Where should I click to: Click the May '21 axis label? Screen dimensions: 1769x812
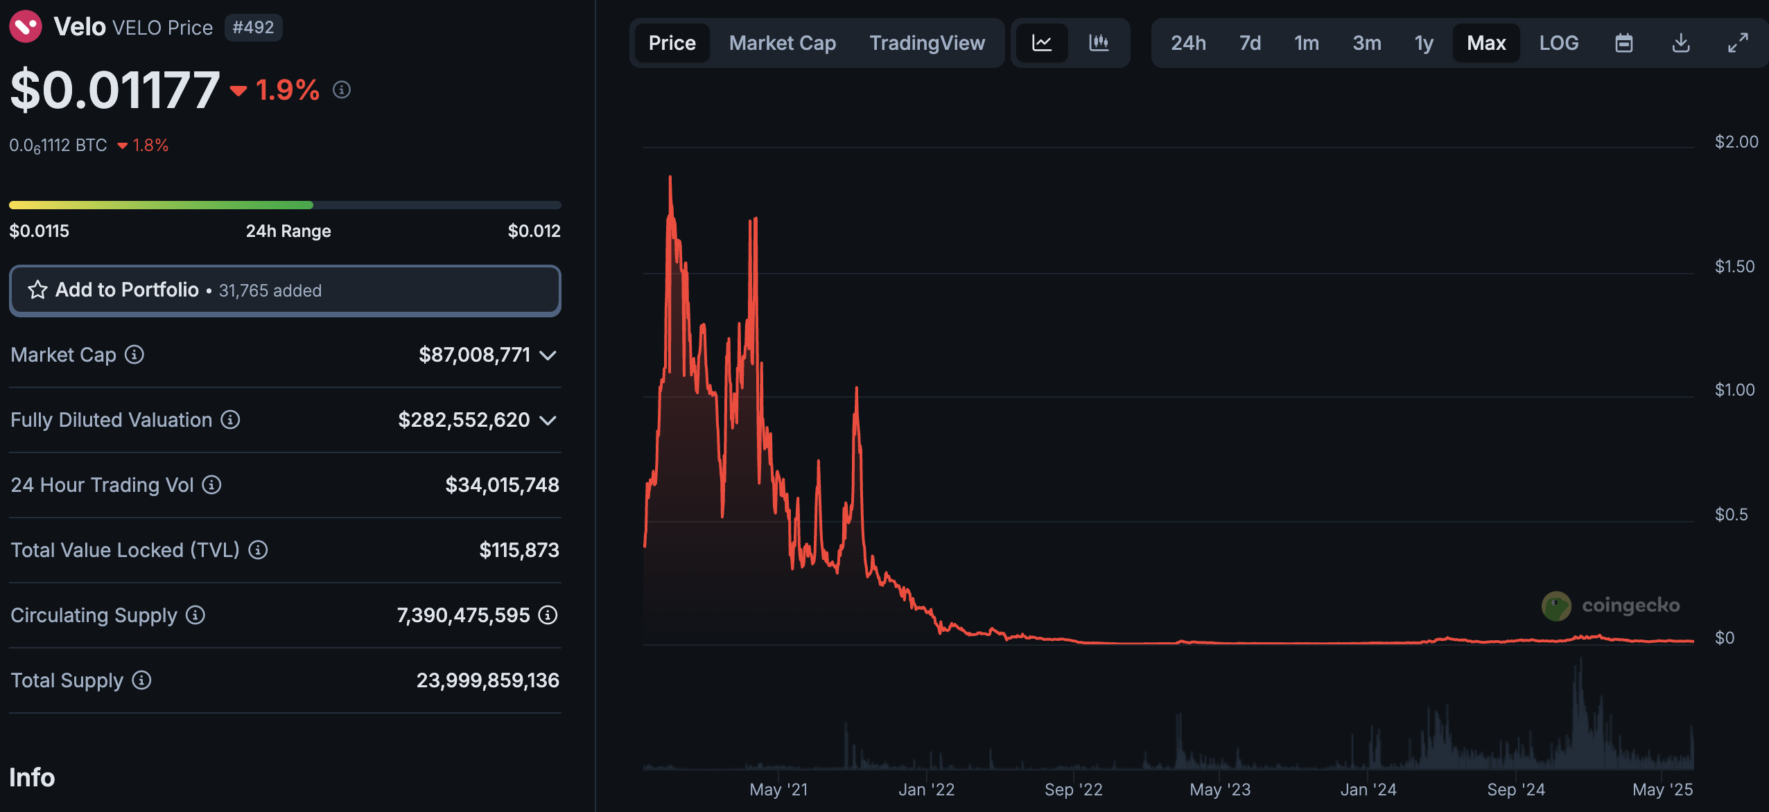pos(778,789)
